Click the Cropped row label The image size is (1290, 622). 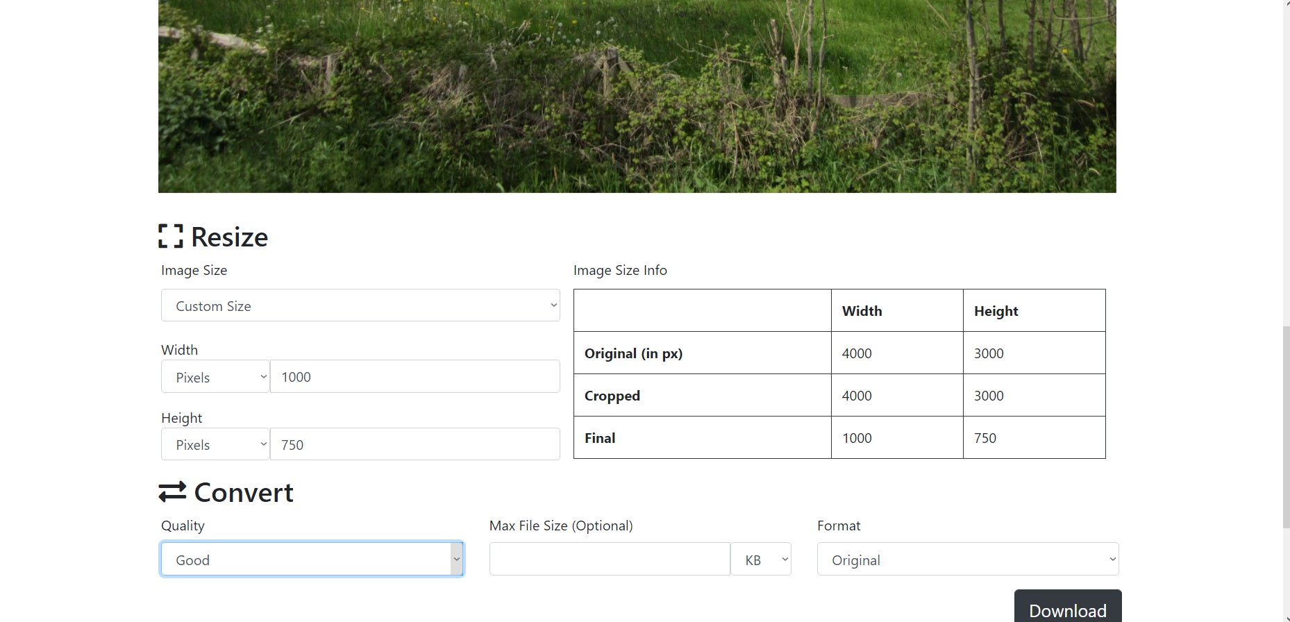[612, 396]
